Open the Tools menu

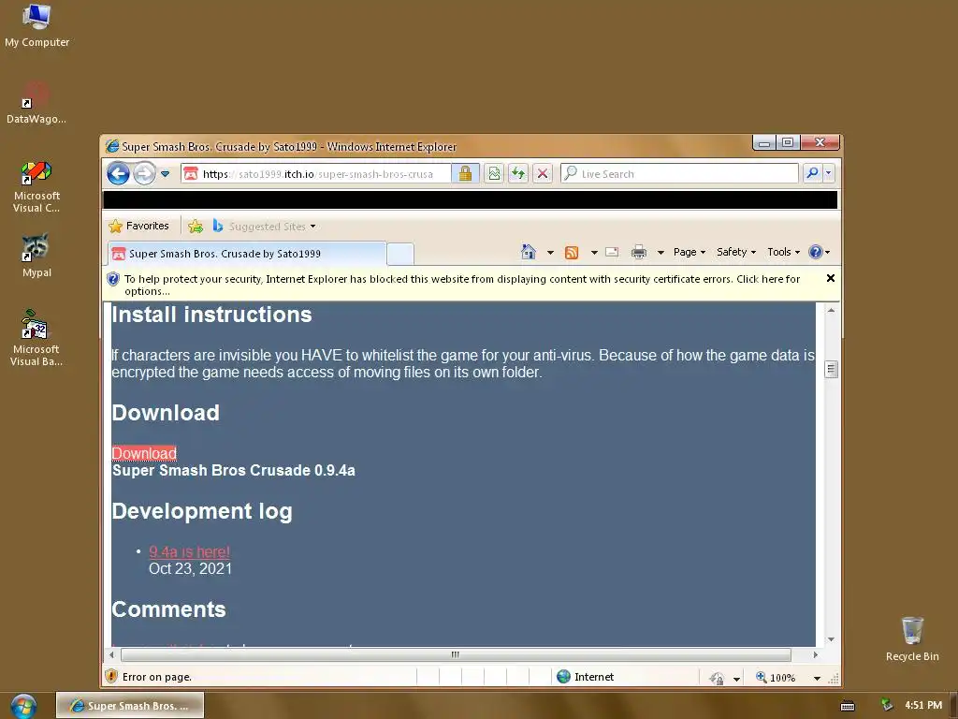click(783, 252)
